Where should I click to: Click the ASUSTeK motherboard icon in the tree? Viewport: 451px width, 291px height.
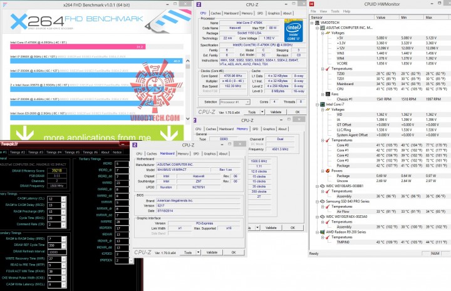coord(323,28)
